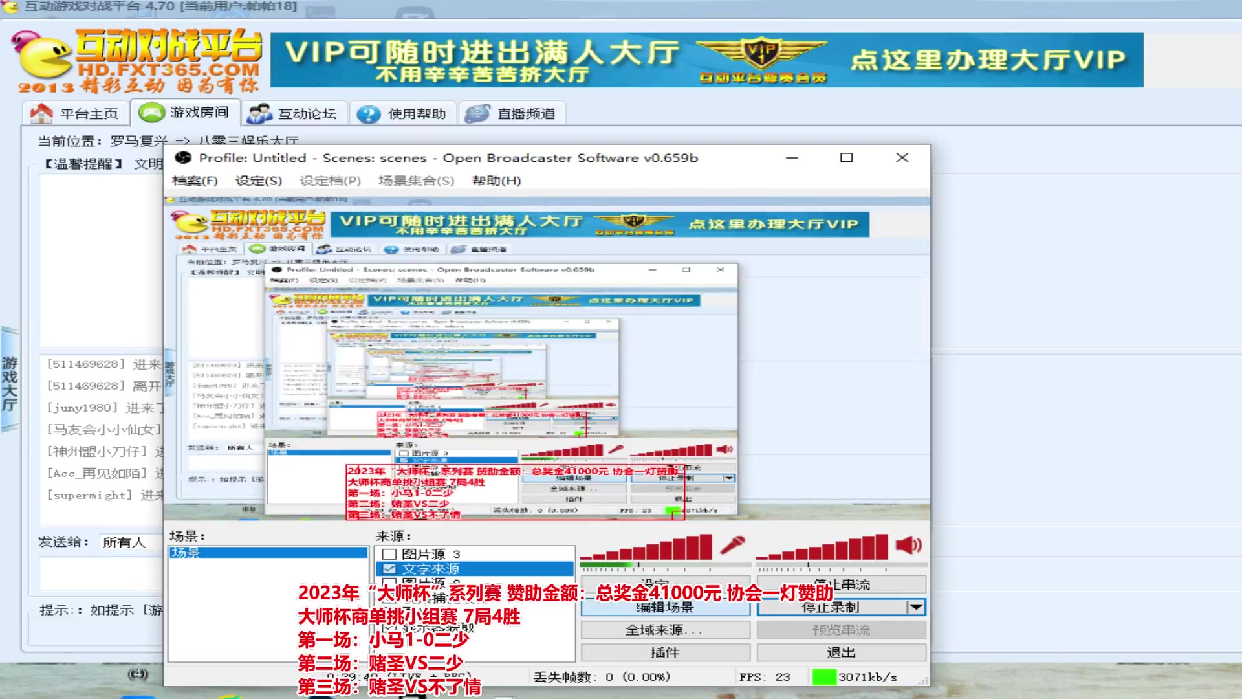The height and width of the screenshot is (699, 1242).
Task: Open the 设定档(P) menu in OBS
Action: pos(330,181)
